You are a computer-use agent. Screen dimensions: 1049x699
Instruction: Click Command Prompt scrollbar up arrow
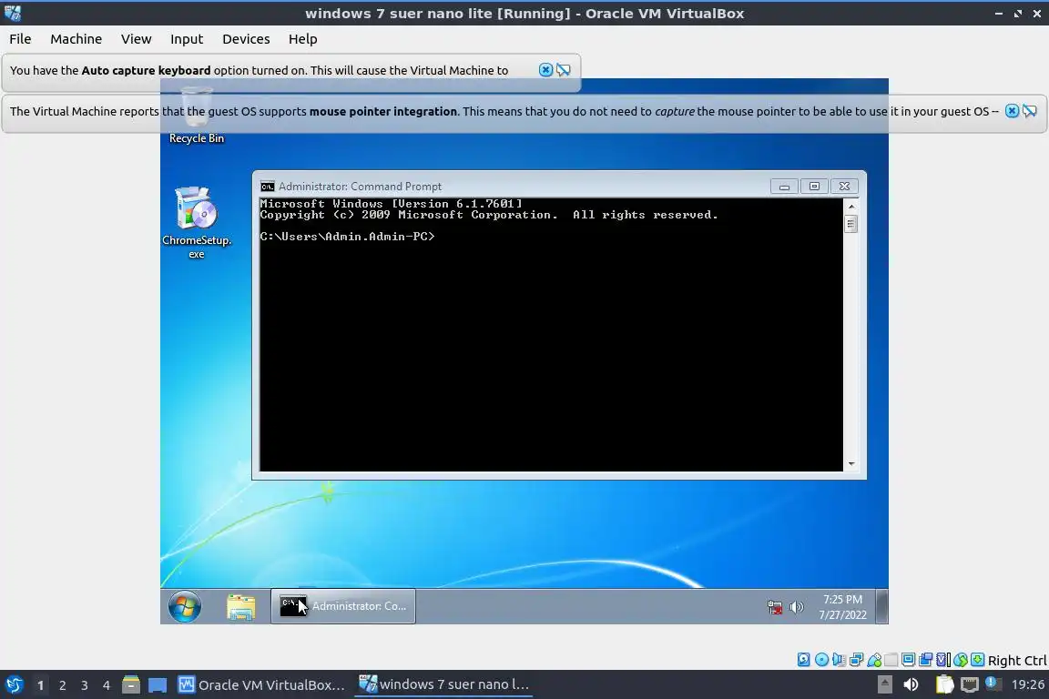click(x=851, y=206)
